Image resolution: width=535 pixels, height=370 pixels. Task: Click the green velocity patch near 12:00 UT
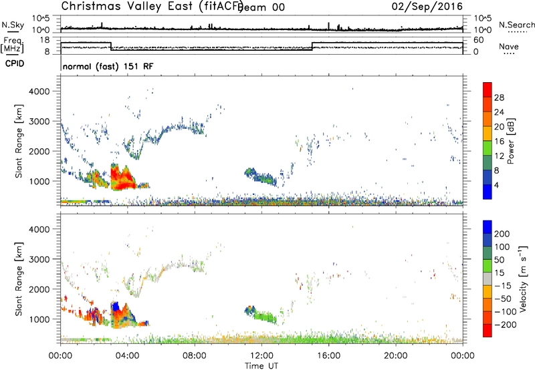click(265, 316)
